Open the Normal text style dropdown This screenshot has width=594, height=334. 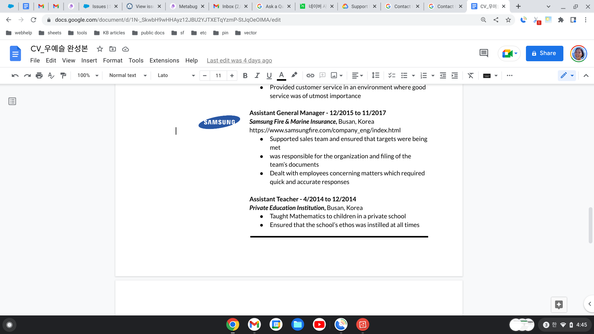pos(128,75)
